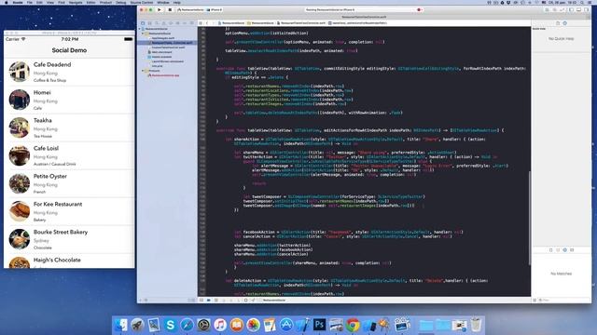Open the folder breadcrumb in jump bar

(261, 23)
